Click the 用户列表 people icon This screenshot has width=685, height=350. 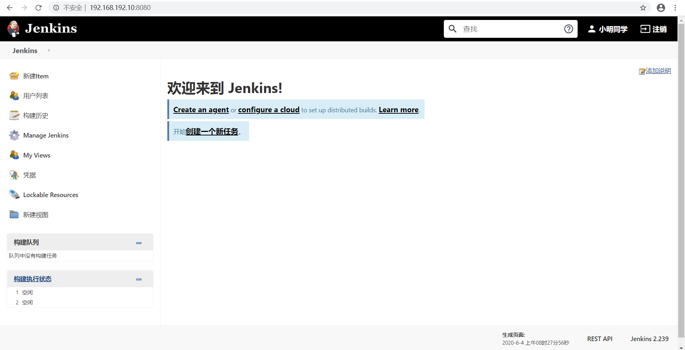point(14,96)
